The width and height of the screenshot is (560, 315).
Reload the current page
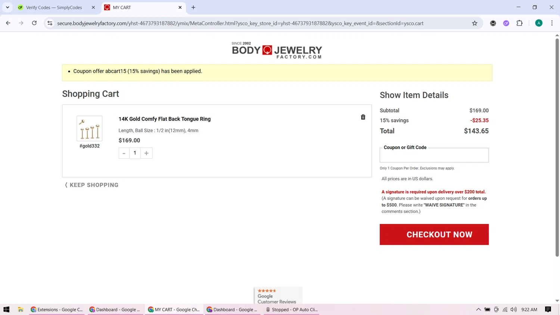[34, 23]
